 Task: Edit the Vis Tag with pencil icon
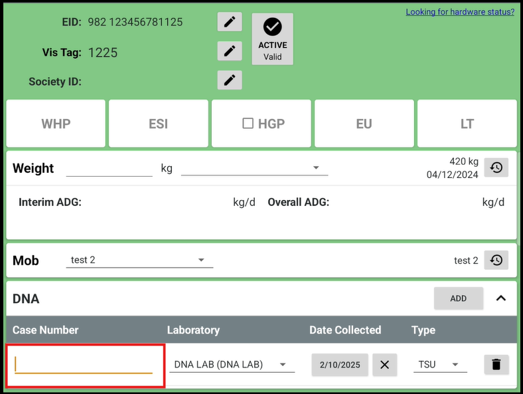(x=230, y=50)
